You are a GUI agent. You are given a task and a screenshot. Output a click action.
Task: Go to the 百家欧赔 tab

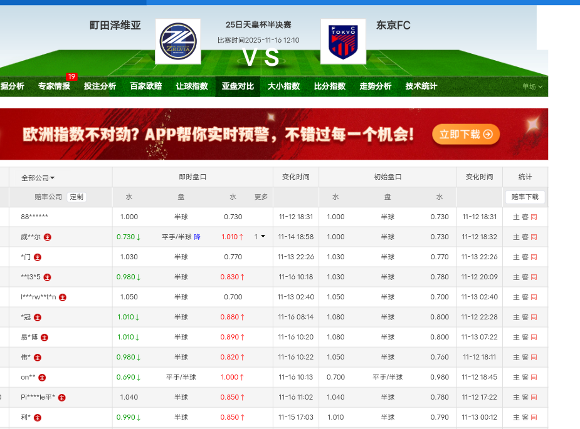[x=145, y=86]
